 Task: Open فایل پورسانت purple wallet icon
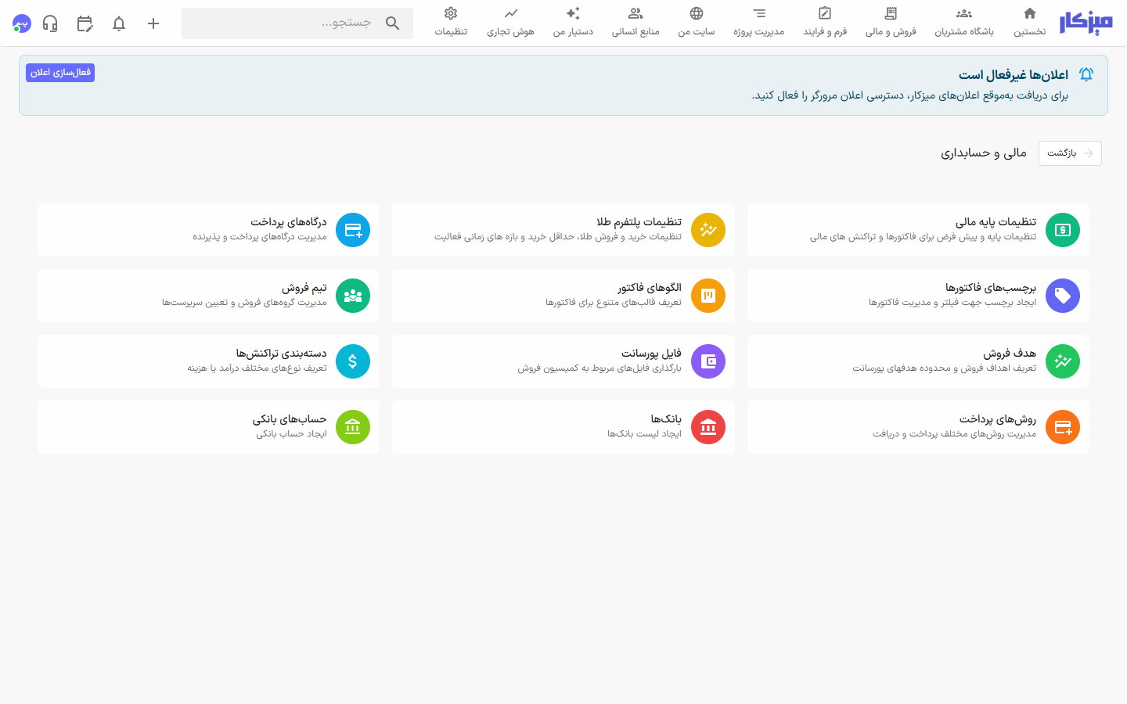pyautogui.click(x=708, y=361)
